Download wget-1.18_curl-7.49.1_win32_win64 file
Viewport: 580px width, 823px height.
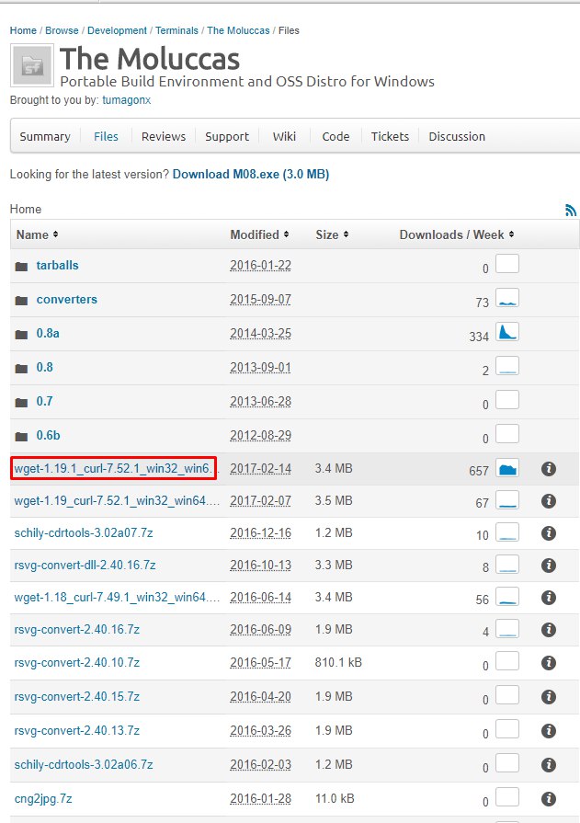[117, 598]
